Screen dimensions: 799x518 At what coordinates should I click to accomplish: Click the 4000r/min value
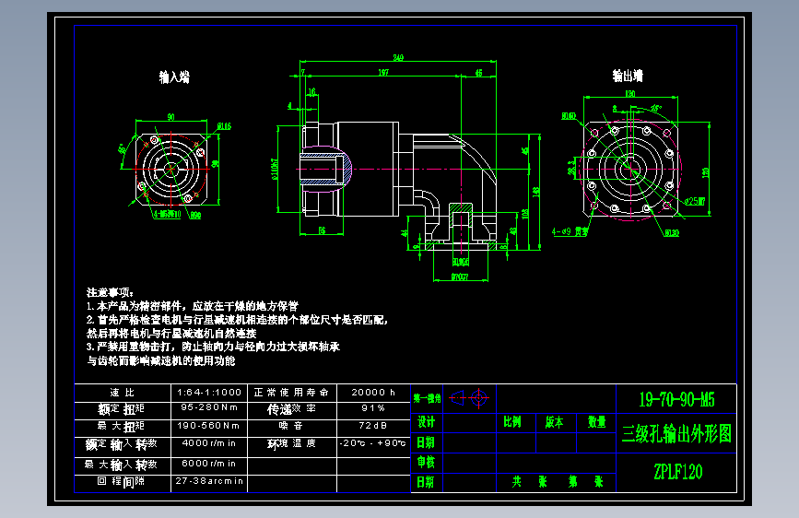[x=209, y=443]
